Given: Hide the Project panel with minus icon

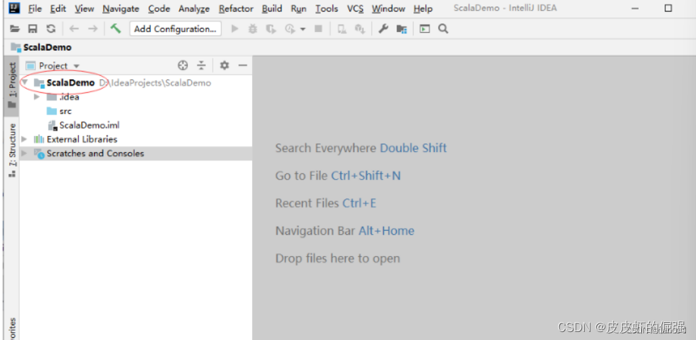Looking at the screenshot, I should 243,66.
